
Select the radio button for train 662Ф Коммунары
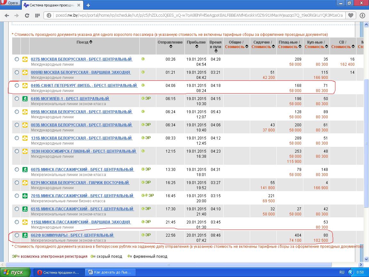tap(17, 235)
